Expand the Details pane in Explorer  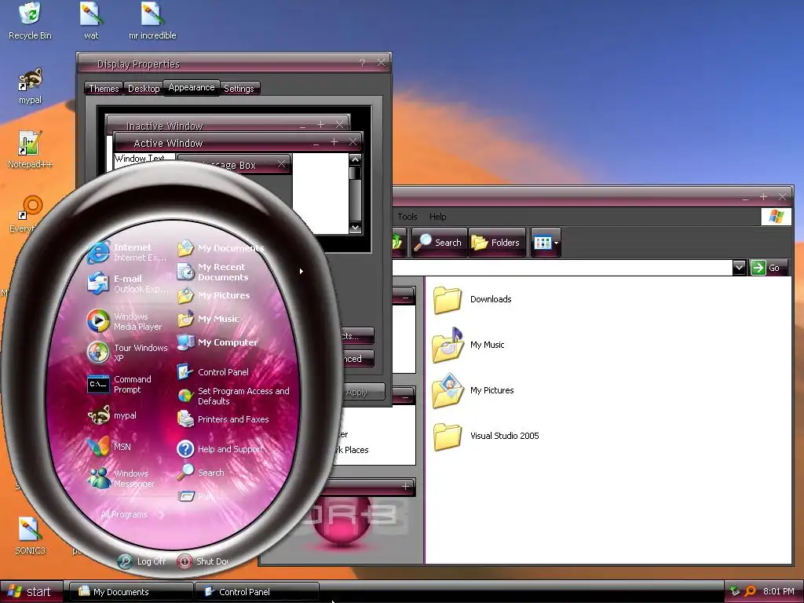(x=406, y=486)
